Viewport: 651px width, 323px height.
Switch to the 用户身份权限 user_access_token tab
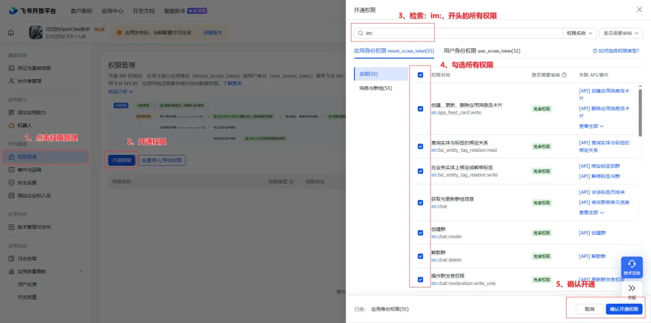[482, 51]
